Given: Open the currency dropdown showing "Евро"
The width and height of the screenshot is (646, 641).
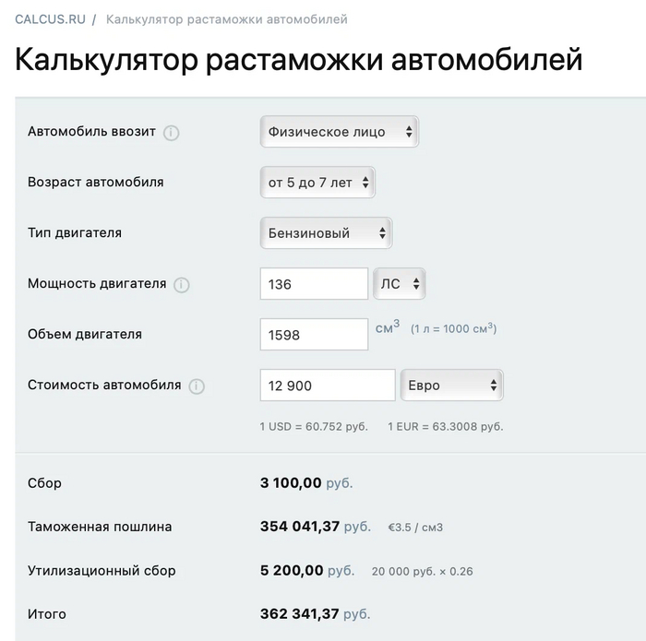Looking at the screenshot, I should pyautogui.click(x=451, y=386).
